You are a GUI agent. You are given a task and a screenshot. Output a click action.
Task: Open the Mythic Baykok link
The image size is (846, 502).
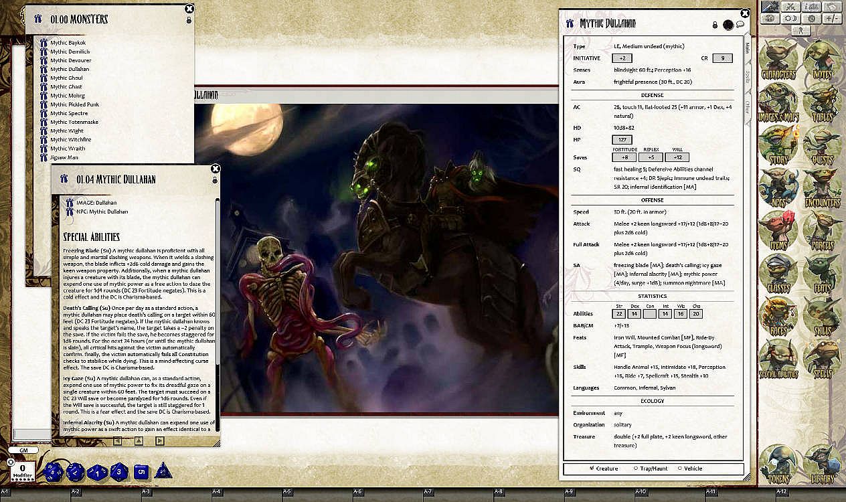[x=68, y=42]
